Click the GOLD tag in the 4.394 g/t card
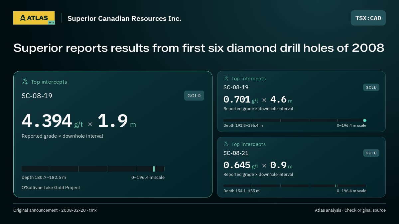 click(194, 96)
